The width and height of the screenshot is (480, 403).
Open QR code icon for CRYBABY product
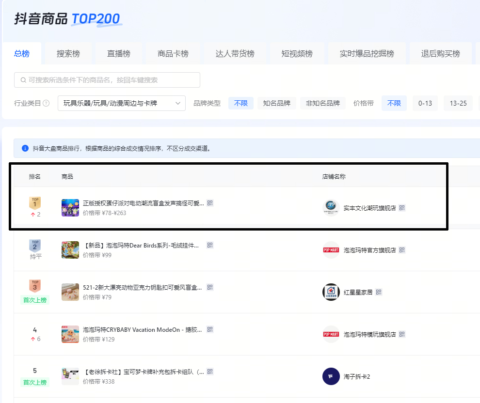click(210, 329)
